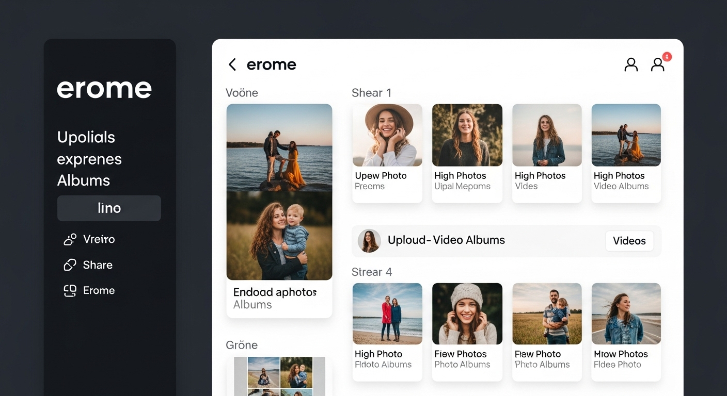This screenshot has height=396, width=727.
Task: Open High Photos Uipal Mepums thumbnail
Action: coord(467,135)
